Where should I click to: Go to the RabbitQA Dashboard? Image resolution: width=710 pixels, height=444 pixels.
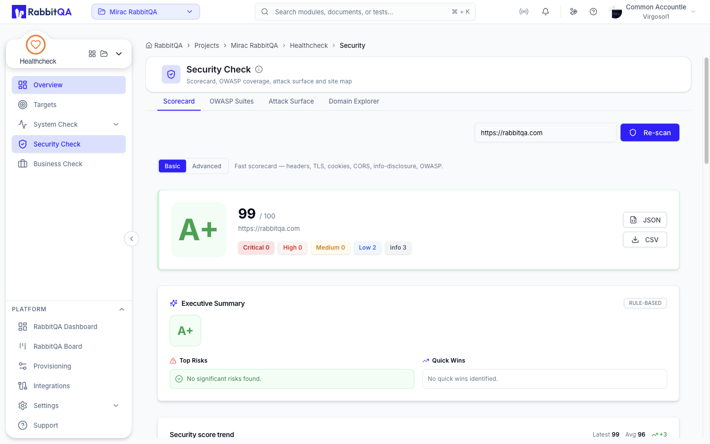click(69, 327)
